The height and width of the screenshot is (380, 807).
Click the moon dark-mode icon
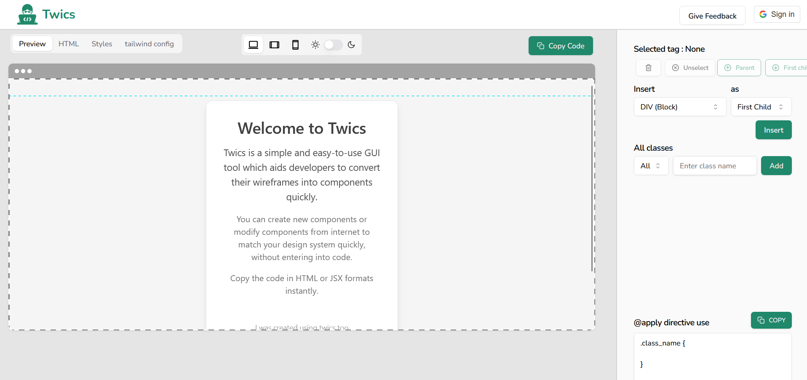click(x=352, y=45)
